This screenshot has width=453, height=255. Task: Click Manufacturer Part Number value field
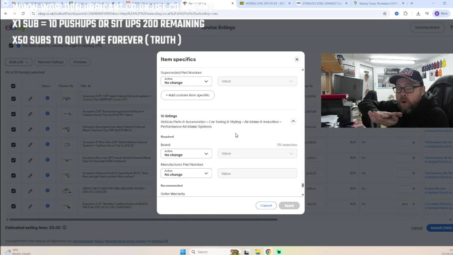click(x=257, y=173)
